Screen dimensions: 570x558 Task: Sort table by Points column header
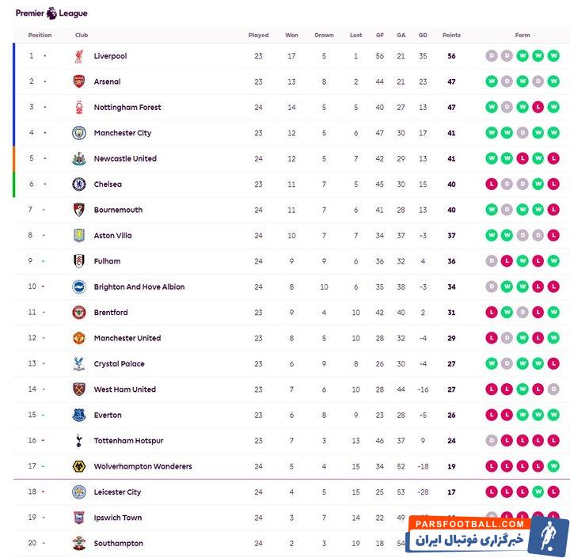451,36
